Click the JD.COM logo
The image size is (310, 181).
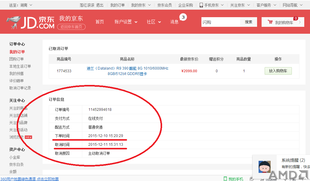click(x=31, y=23)
